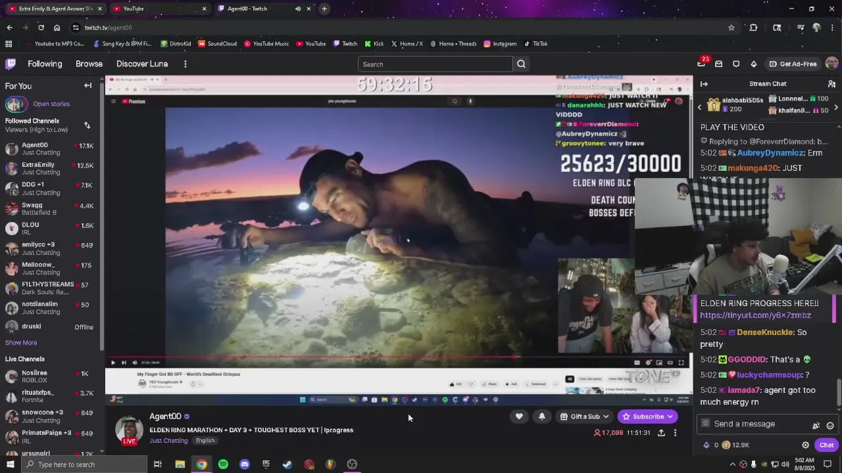Go to the browser home page icon
The height and width of the screenshot is (473, 842).
(x=57, y=28)
